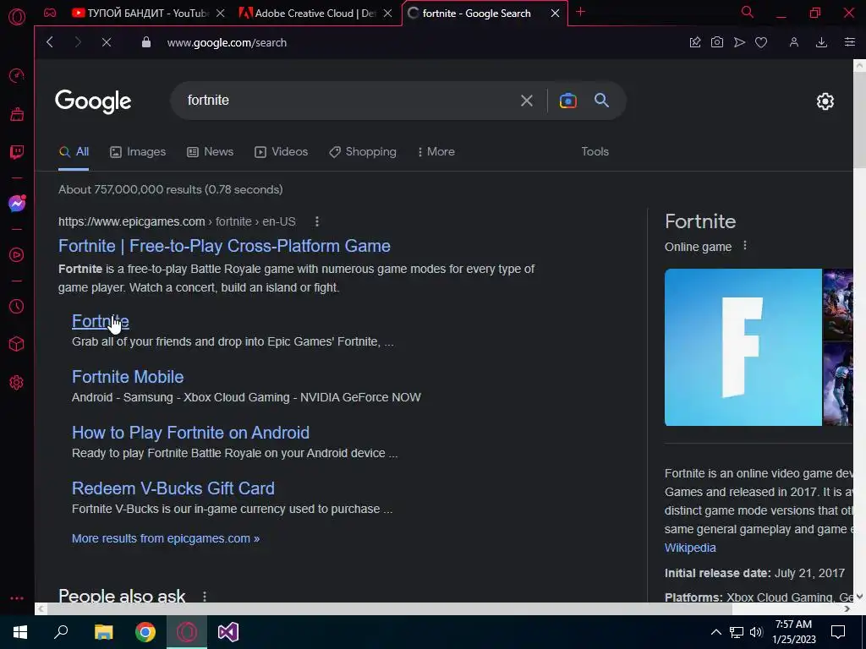This screenshot has height=649, width=866.
Task: View site security lock info
Action: pyautogui.click(x=145, y=42)
